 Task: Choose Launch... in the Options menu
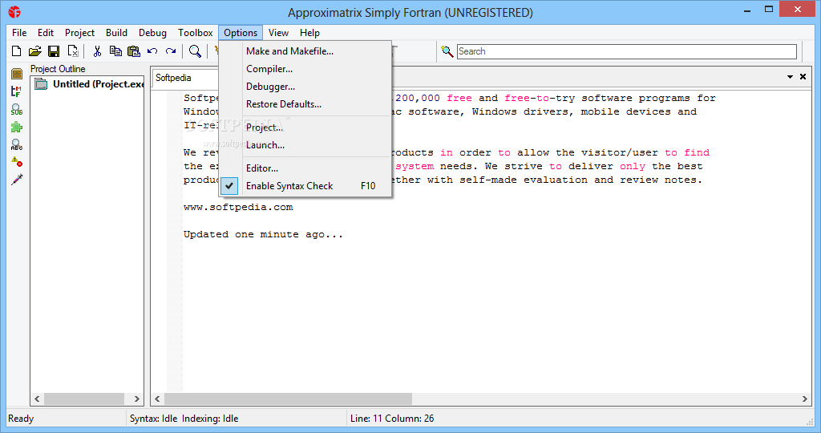click(305, 145)
